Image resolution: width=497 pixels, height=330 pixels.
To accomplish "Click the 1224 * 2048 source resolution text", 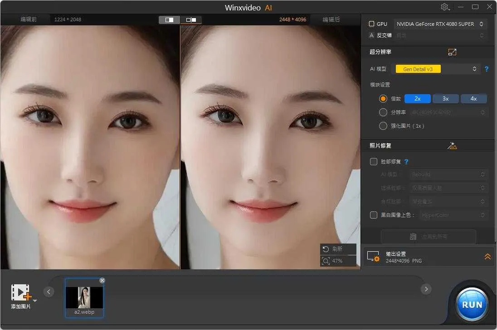I will pyautogui.click(x=68, y=19).
